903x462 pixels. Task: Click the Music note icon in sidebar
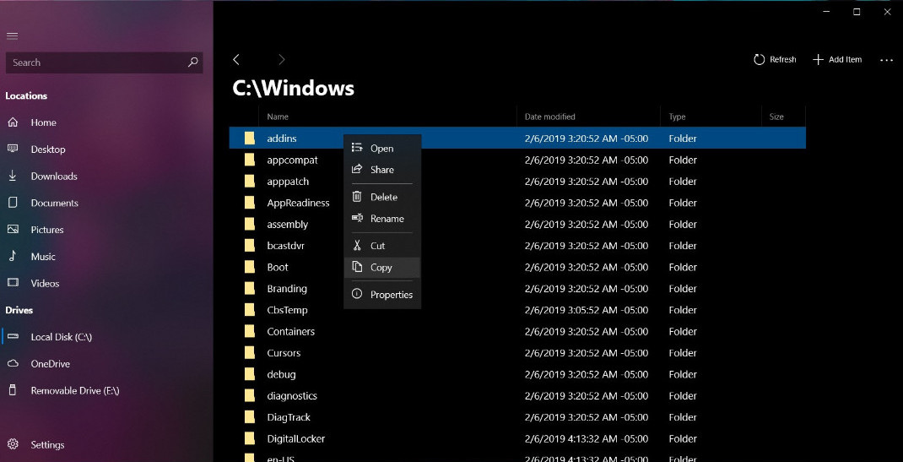(13, 257)
